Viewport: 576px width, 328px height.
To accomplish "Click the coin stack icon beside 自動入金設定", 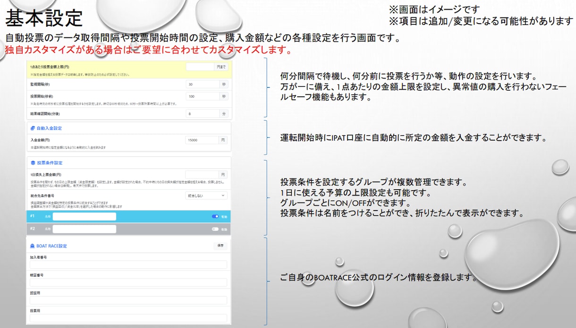I will point(32,128).
